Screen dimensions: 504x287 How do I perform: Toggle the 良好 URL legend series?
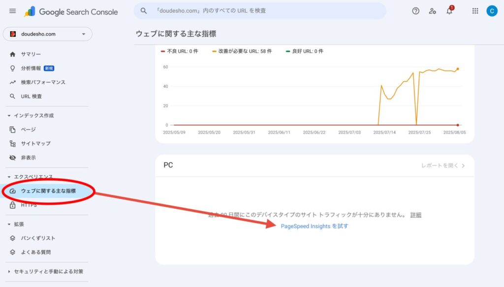tap(304, 51)
